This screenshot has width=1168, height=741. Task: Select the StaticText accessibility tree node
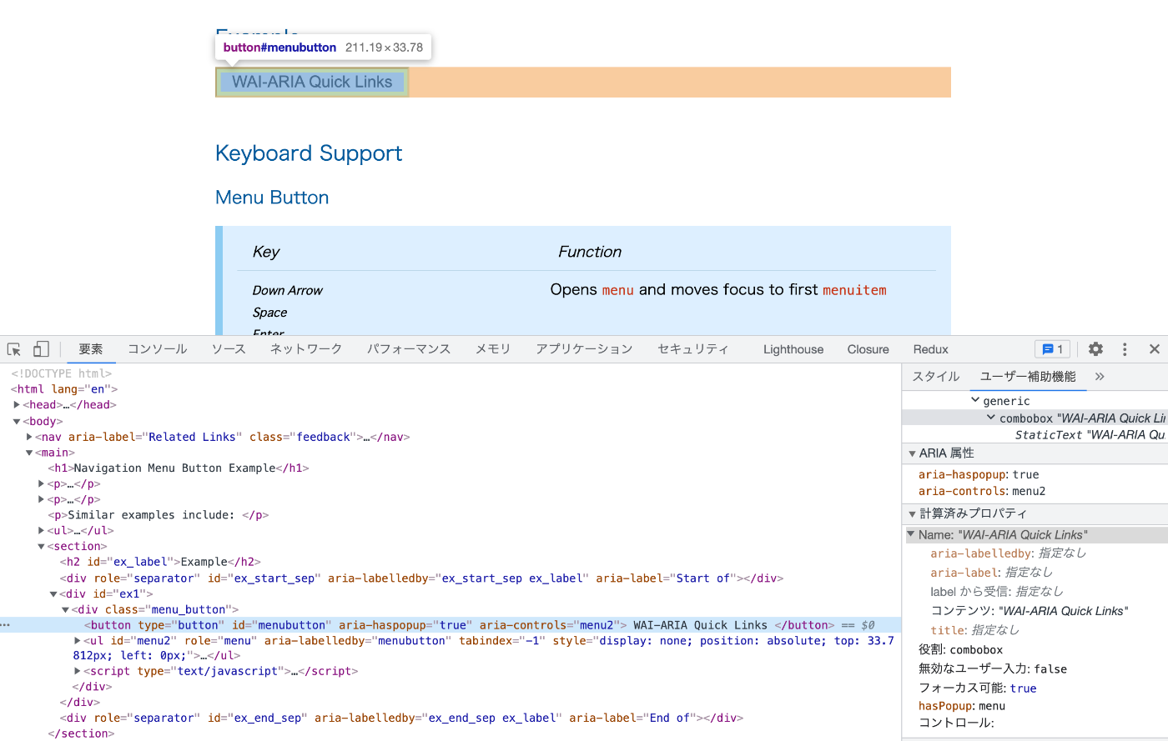pyautogui.click(x=1090, y=435)
